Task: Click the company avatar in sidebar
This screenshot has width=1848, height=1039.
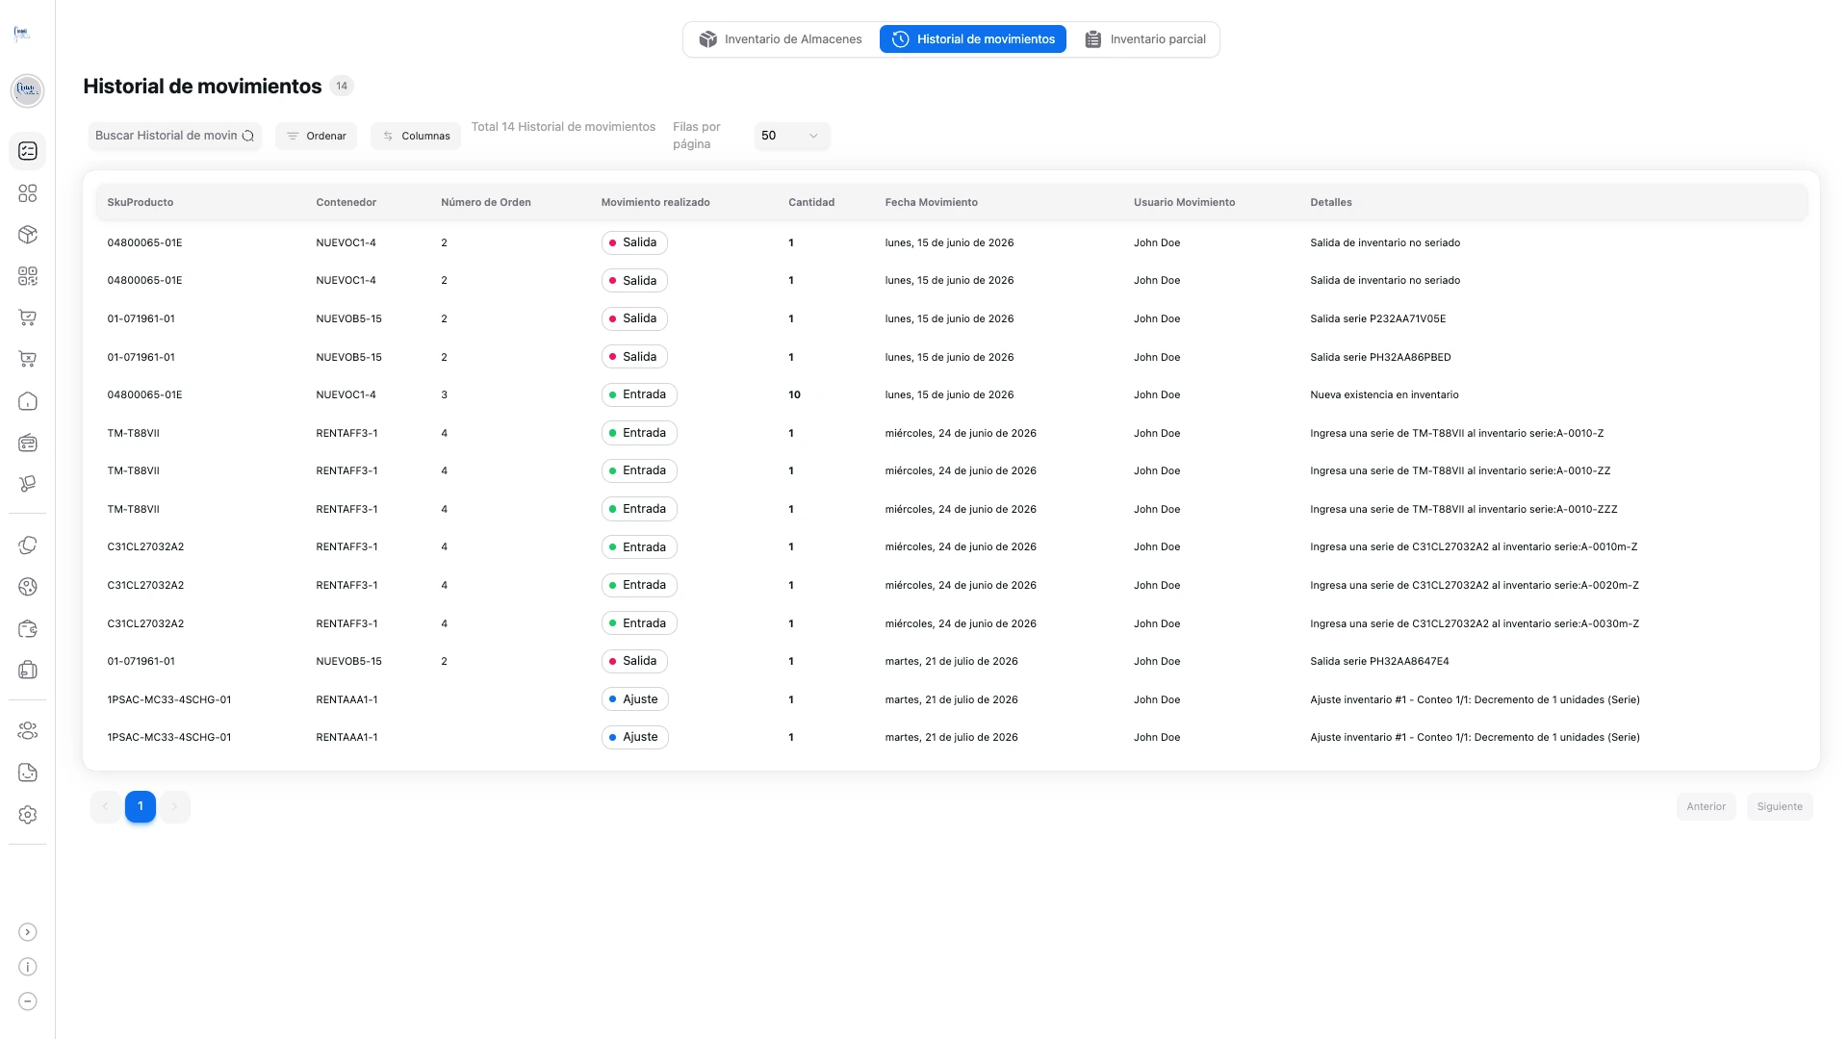Action: [27, 90]
